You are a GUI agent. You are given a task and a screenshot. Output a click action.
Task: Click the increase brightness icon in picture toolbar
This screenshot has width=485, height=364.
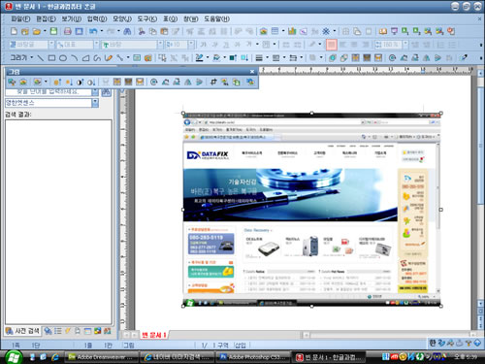coord(57,83)
